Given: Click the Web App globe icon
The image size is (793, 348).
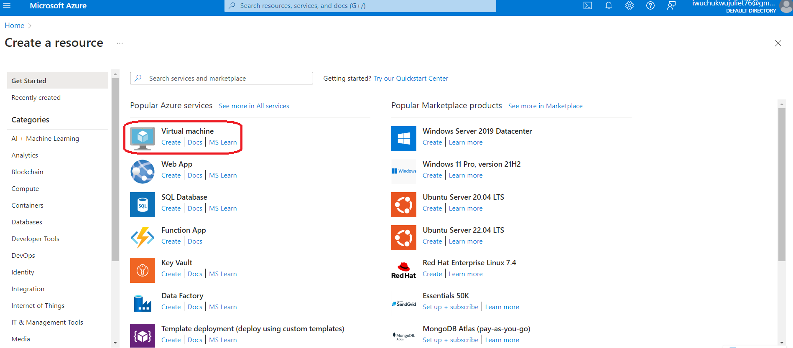Looking at the screenshot, I should point(143,172).
